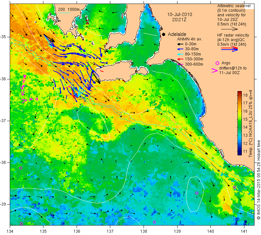261x235 pixels.
Task: Click the '80-150m' depth label
Action: tap(193, 54)
